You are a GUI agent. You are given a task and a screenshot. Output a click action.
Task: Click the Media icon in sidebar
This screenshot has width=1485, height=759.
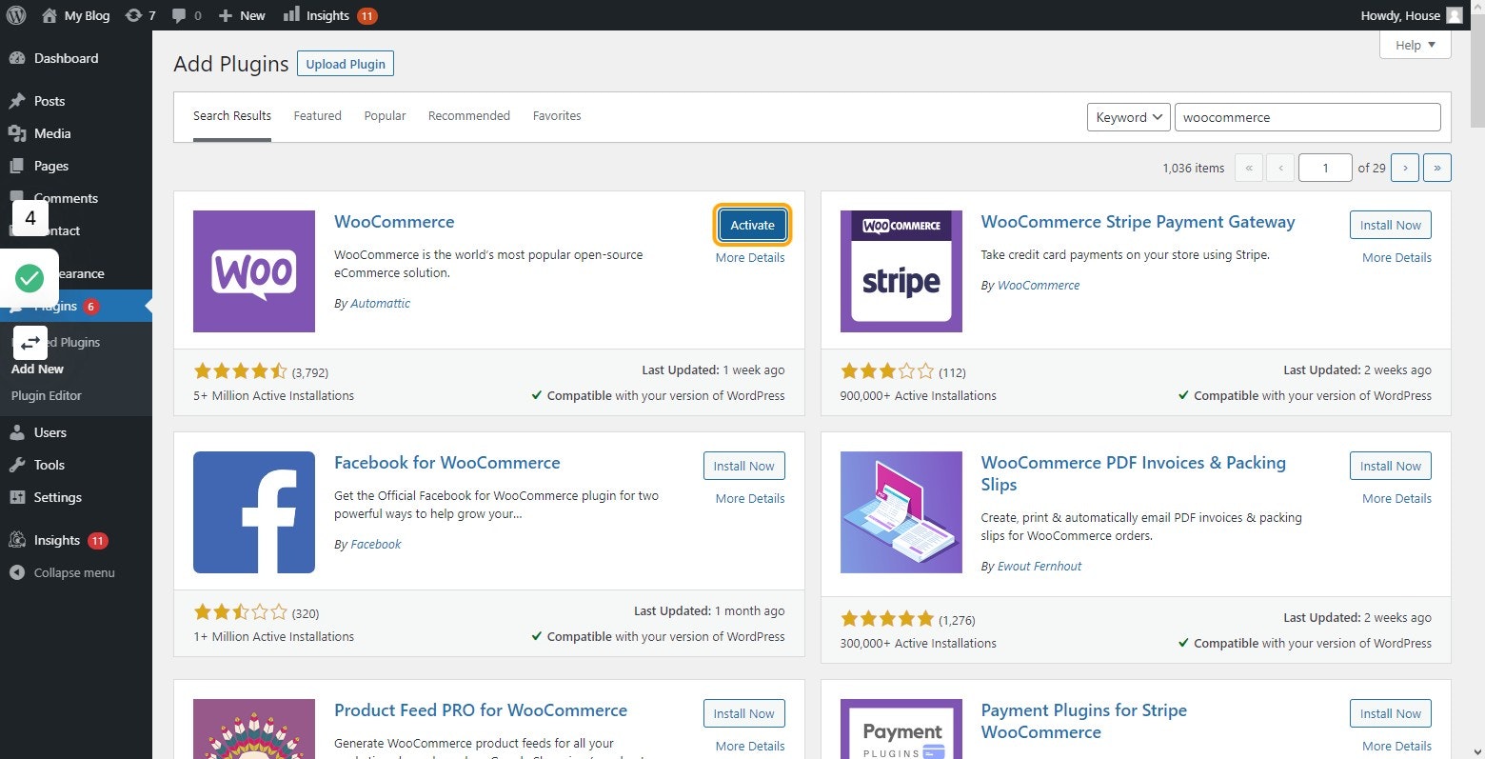(x=17, y=133)
